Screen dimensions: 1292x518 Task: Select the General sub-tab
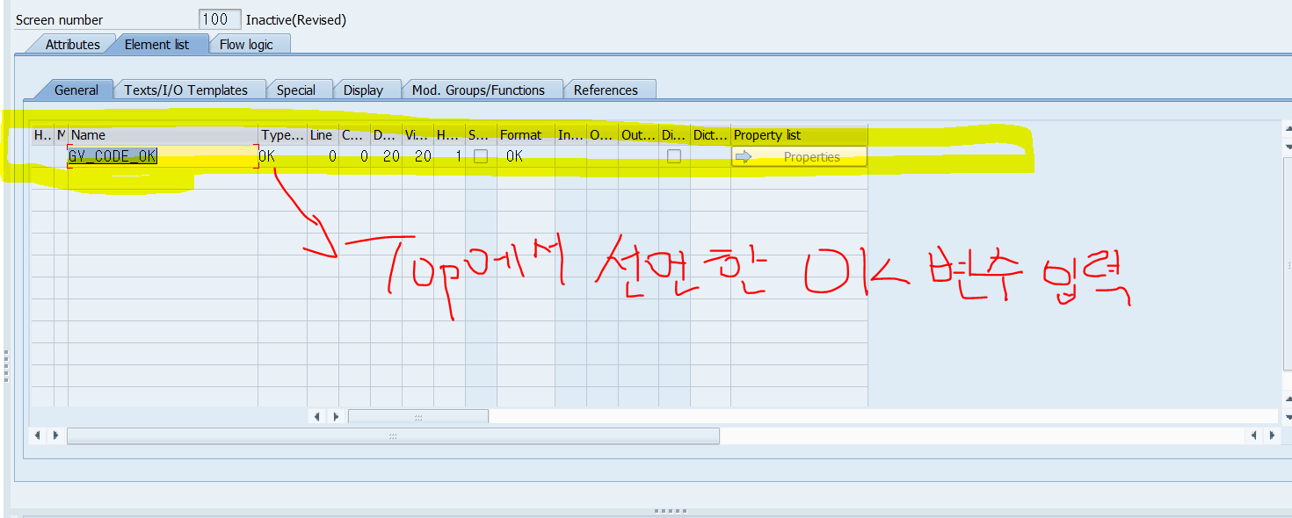[x=76, y=90]
